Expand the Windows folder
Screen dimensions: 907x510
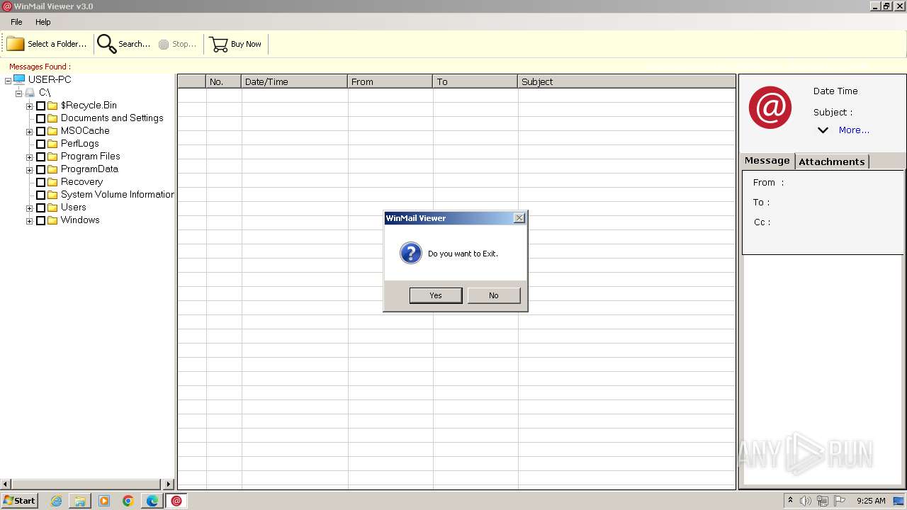coord(29,221)
